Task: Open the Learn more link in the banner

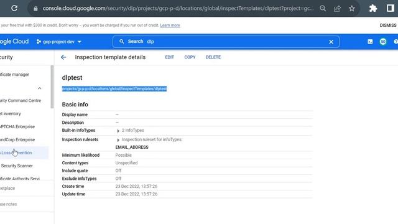Action: 170,25
